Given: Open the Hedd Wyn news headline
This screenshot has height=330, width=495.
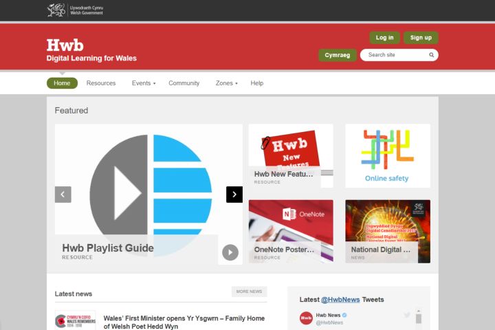Looking at the screenshot, I should [184, 322].
